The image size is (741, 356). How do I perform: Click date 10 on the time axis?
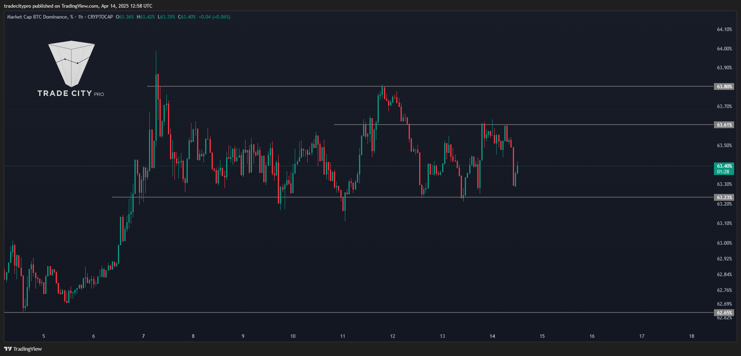(x=293, y=336)
